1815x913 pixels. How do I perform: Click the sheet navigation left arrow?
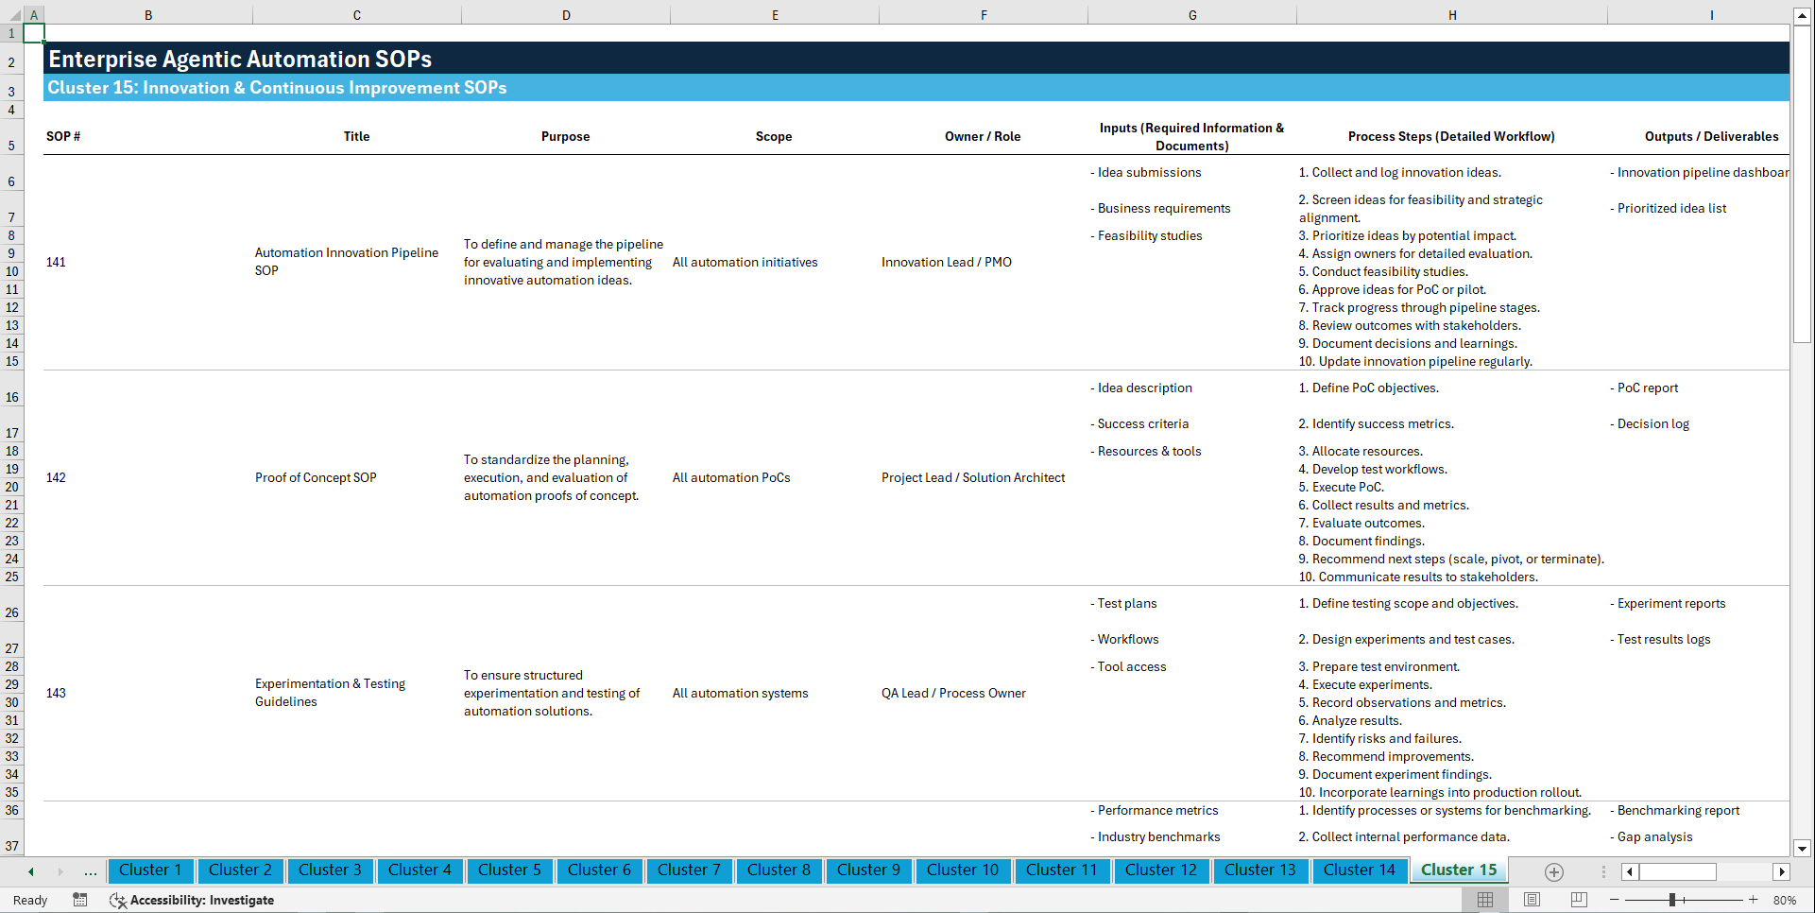pyautogui.click(x=30, y=870)
